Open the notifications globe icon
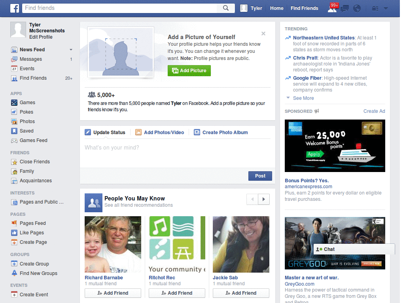 [357, 9]
